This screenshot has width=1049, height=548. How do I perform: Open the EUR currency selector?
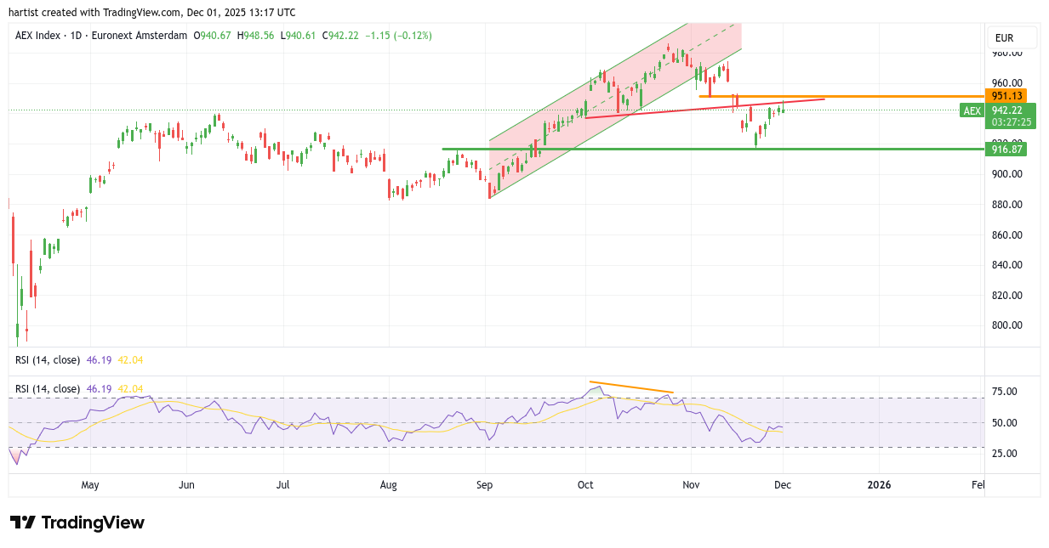[1011, 38]
